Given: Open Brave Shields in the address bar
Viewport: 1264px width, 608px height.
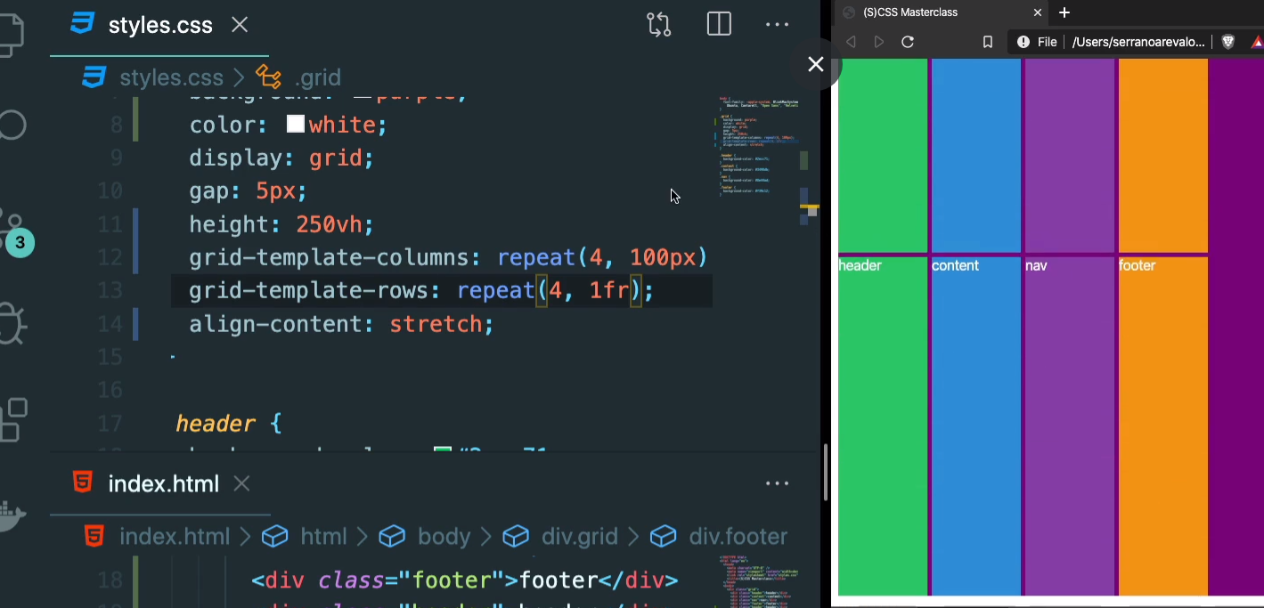Looking at the screenshot, I should point(1228,41).
